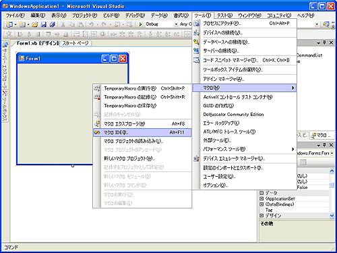Screen dimensions: 337x253
Task: Click the ユーザー設定 menu entry
Action: tap(245, 177)
